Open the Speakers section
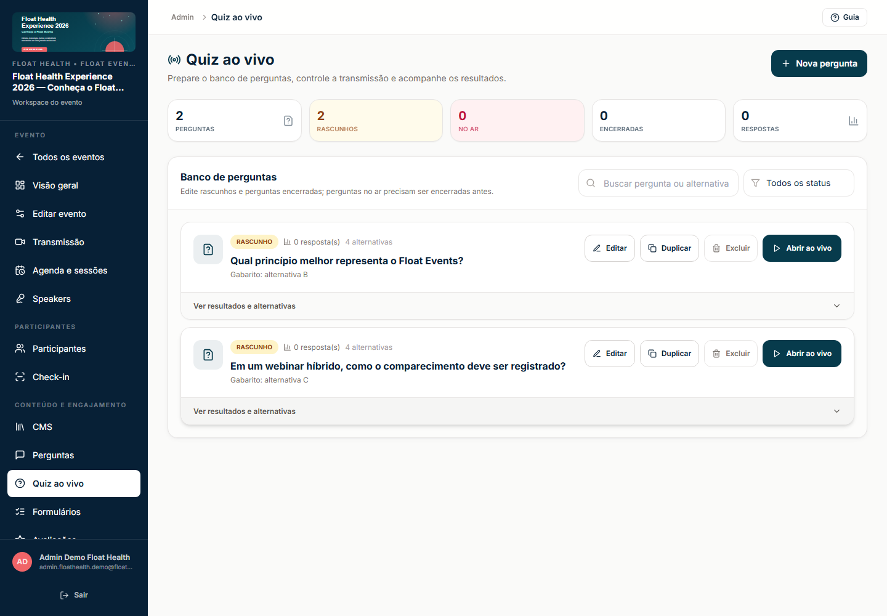Image resolution: width=887 pixels, height=616 pixels. click(x=74, y=299)
